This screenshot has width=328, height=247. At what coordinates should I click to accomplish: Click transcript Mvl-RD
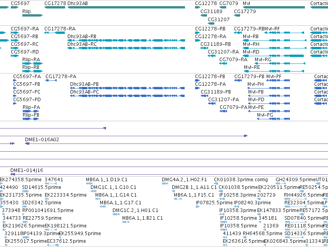pos(273,56)
